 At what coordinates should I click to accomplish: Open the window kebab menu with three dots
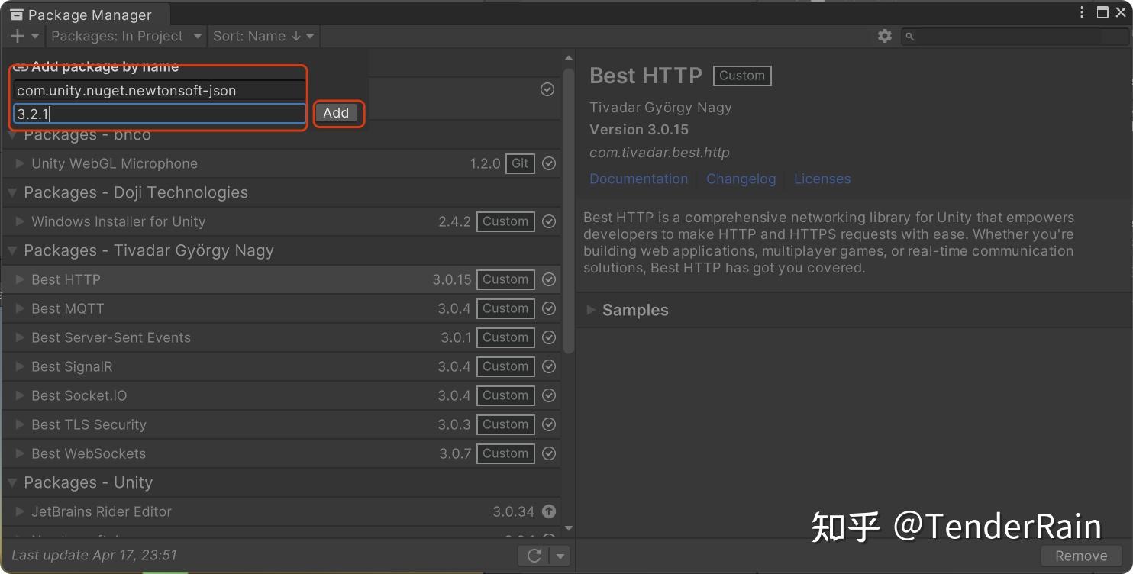1081,11
